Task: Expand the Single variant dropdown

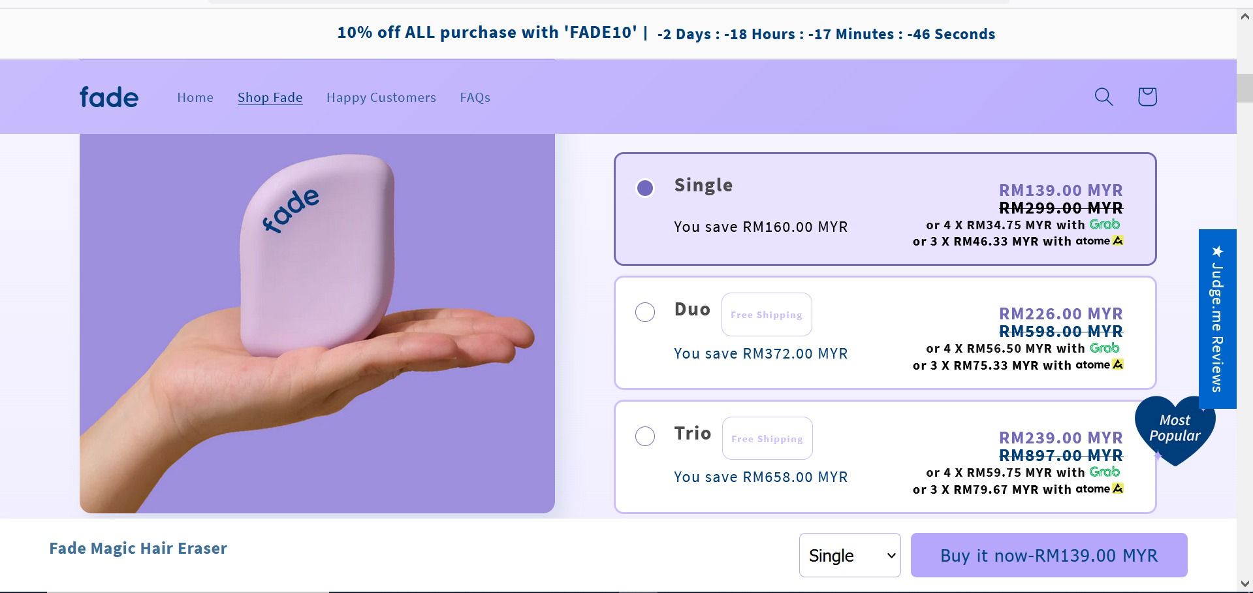Action: tap(849, 555)
